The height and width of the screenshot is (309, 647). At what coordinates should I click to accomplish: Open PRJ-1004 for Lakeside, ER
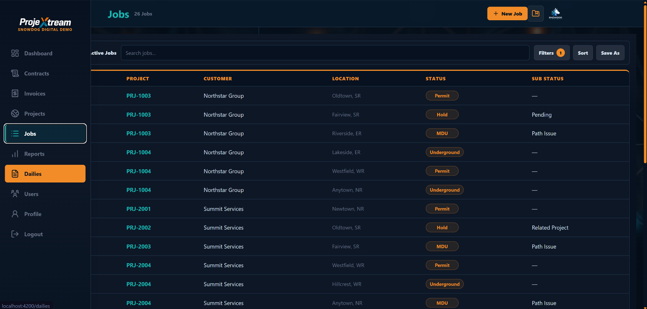[x=139, y=152]
